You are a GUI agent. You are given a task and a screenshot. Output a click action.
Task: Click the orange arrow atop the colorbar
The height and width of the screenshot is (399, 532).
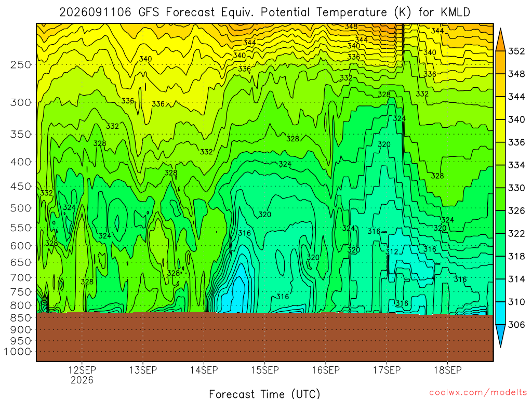pos(500,40)
